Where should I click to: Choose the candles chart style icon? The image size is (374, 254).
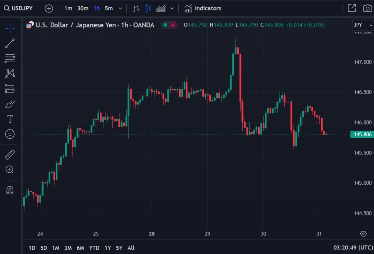(x=148, y=8)
